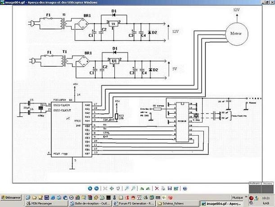Click the Moteur motor symbol in schematic
The height and width of the screenshot is (207, 275).
(237, 34)
